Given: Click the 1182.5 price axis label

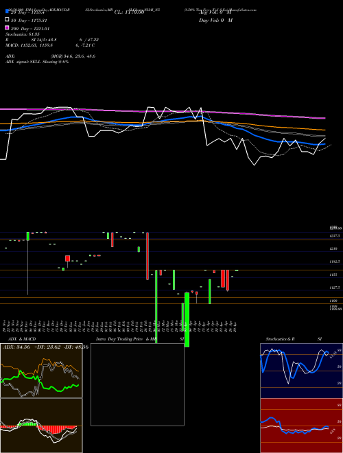Looking at the screenshot, I should pyautogui.click(x=335, y=262).
